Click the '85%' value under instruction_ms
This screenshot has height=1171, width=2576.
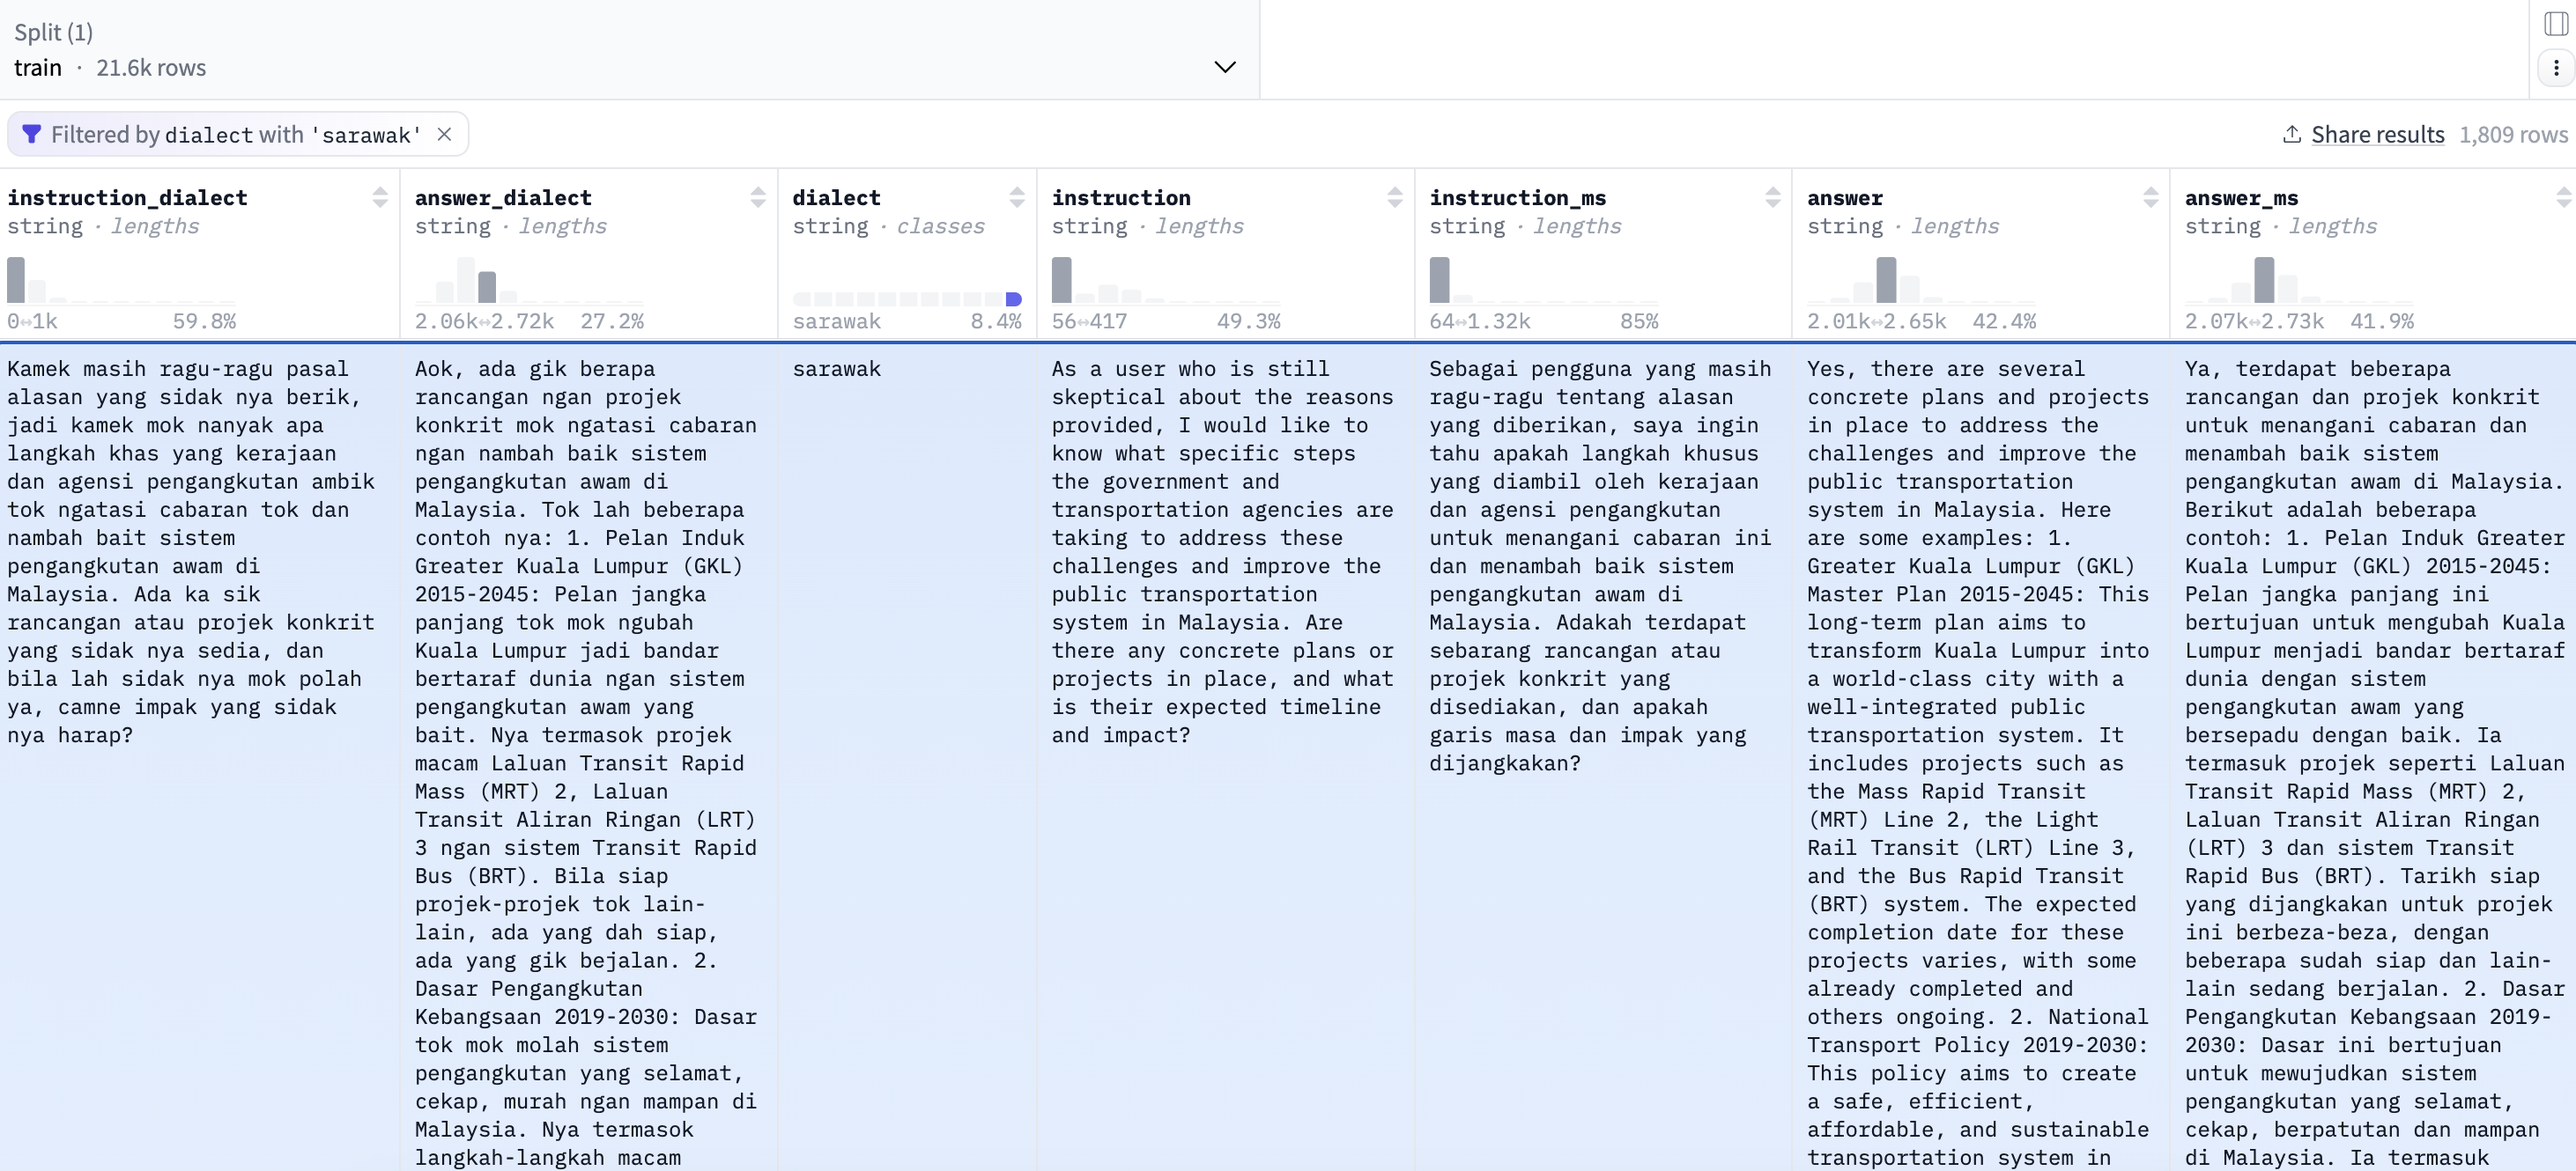(x=1639, y=320)
